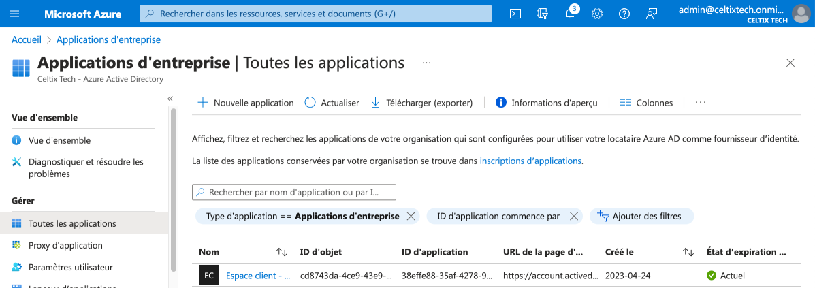Viewport: 815px width, 288px height.
Task: Open Diagnostiquer et résoudre les problèmes
Action: (84, 168)
